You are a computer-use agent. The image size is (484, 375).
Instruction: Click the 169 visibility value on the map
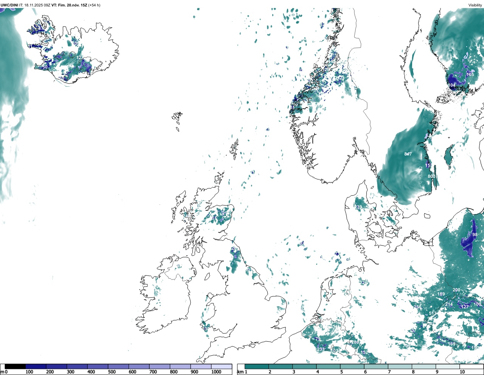pos(452,344)
